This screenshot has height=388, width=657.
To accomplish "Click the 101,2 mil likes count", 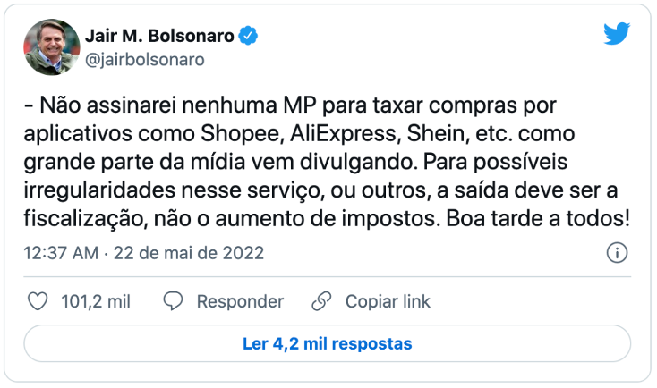I will tap(96, 301).
